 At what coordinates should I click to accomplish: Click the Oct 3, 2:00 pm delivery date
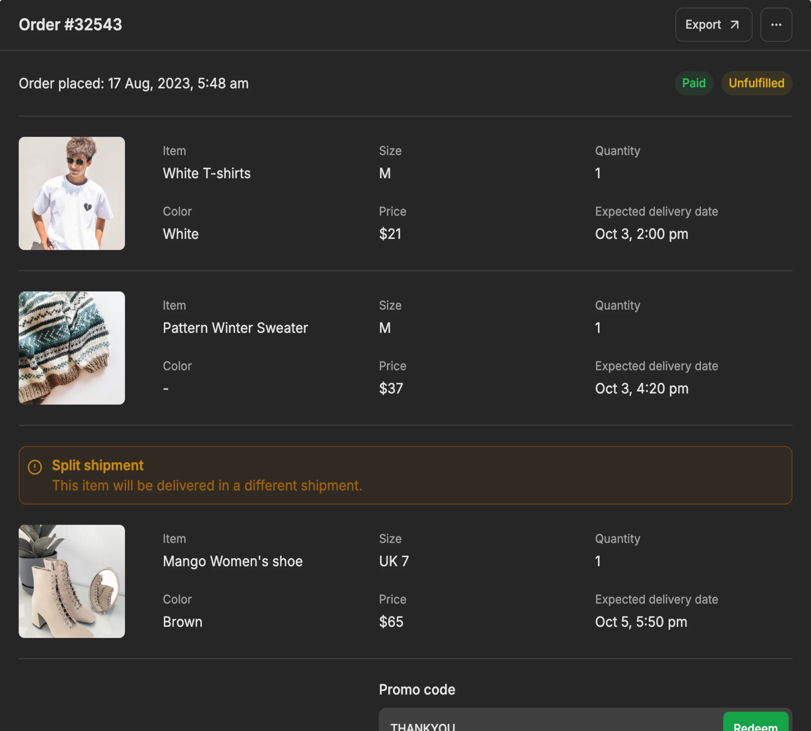pos(641,234)
